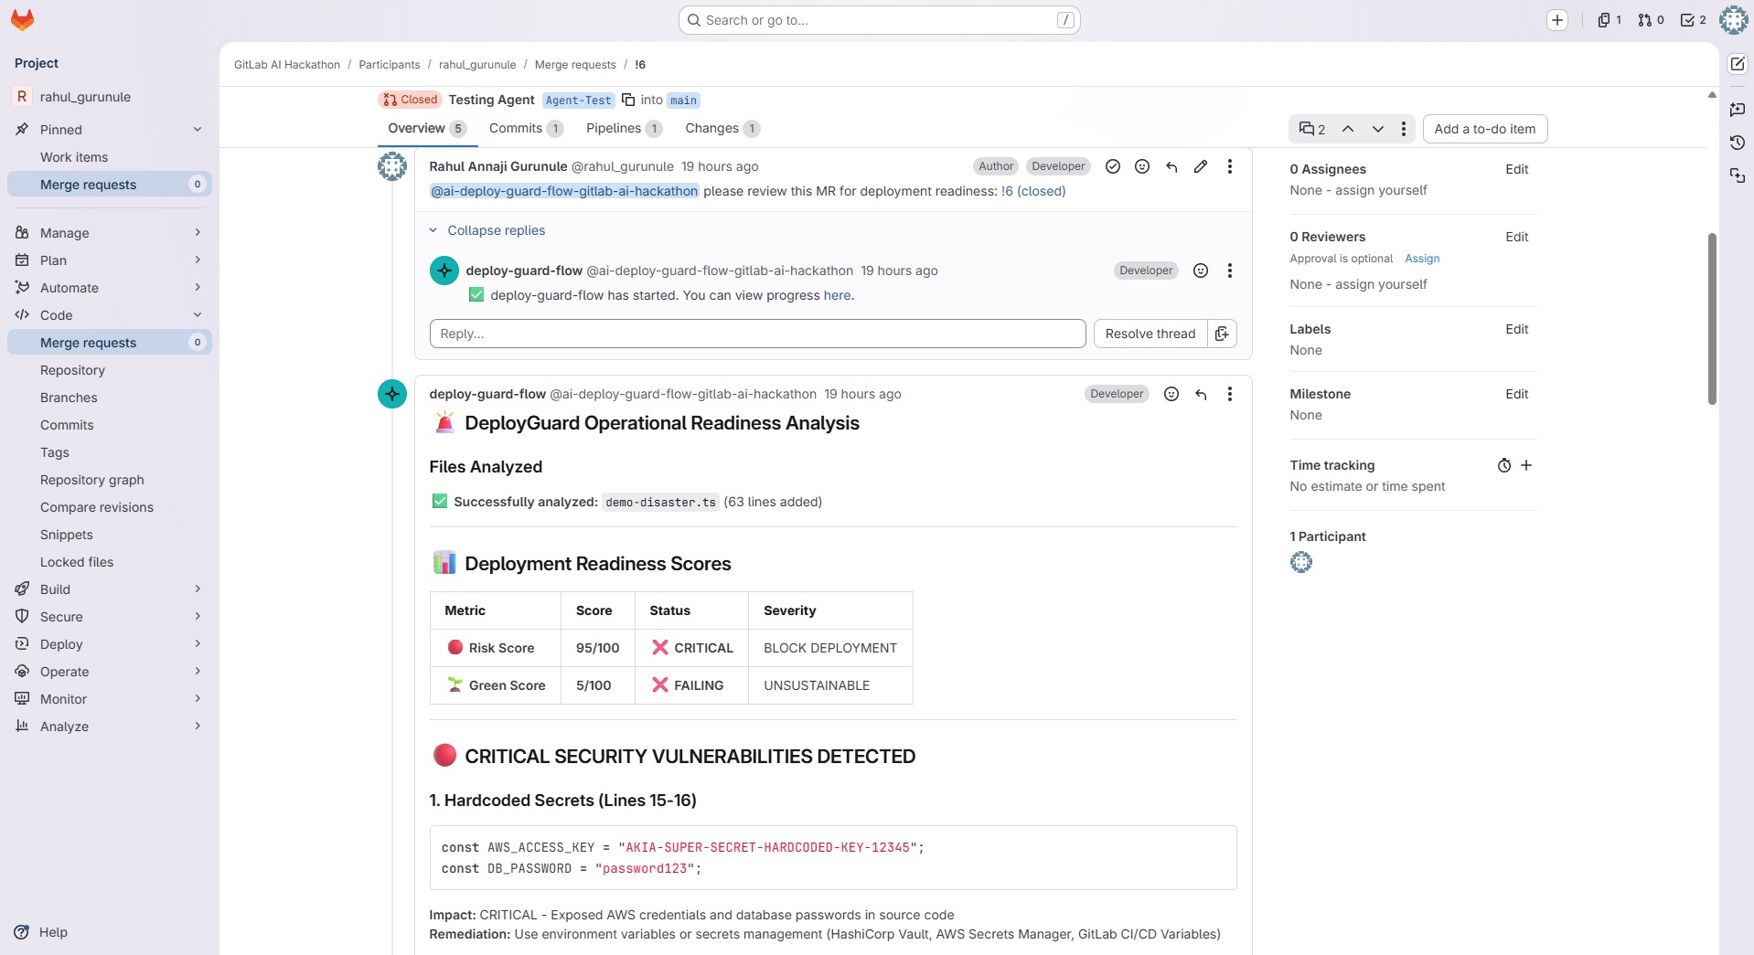This screenshot has height=955, width=1754.
Task: Reply to Rahul Annaji Gurunule's comment
Action: coord(1171,166)
